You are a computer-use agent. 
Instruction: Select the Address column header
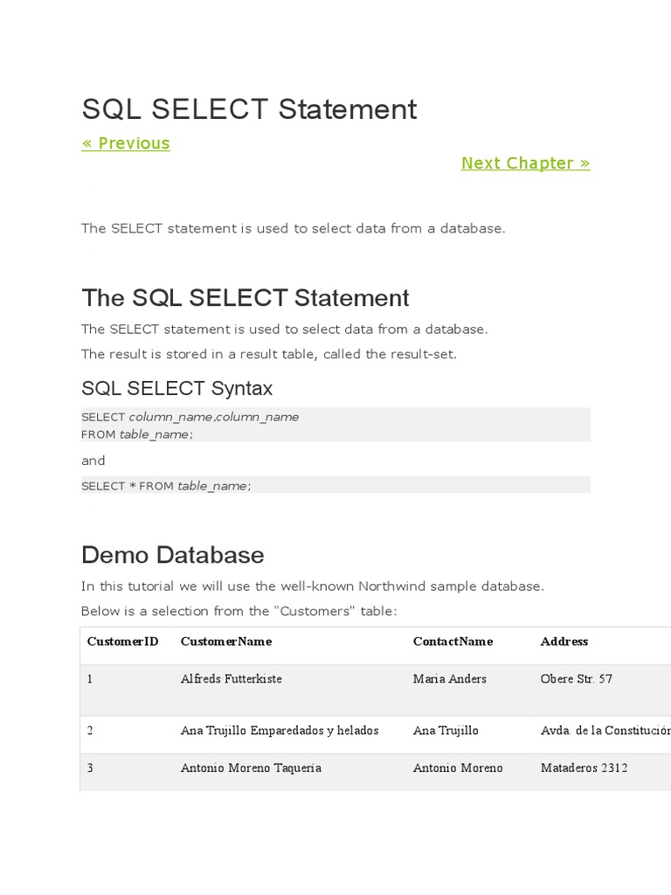pyautogui.click(x=564, y=642)
